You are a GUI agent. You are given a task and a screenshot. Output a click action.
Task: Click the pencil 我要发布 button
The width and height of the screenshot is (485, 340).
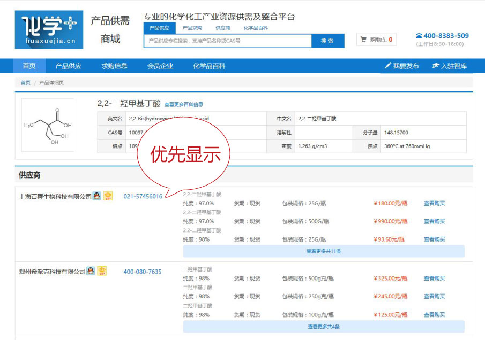pos(401,66)
